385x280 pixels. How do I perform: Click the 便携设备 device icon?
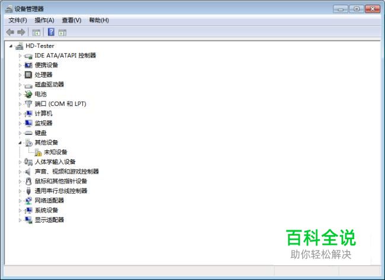coord(28,65)
